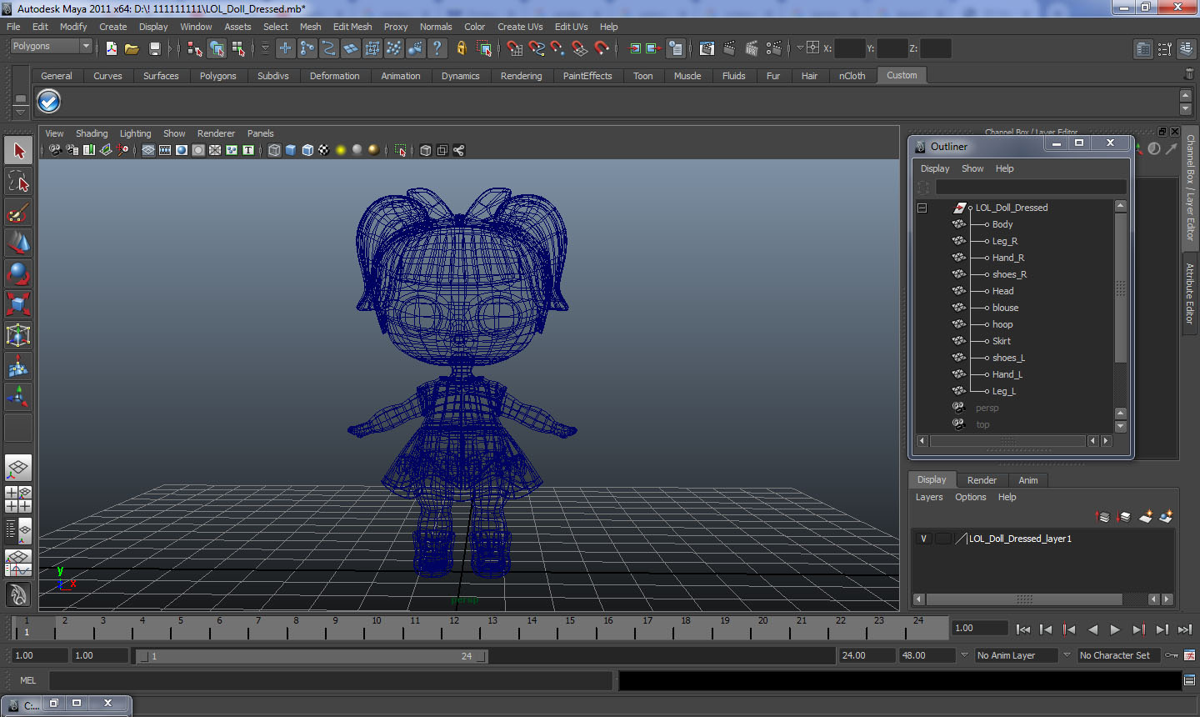Go to start of playback range
The width and height of the screenshot is (1200, 717).
[x=1023, y=629]
